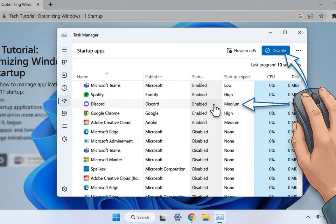Screen dimensions: 336x224
Task: Click the Google Chrome row icon
Action: 86,113
